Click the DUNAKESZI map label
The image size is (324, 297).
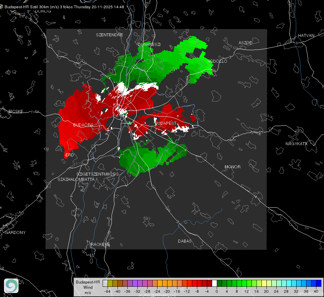coord(149,44)
